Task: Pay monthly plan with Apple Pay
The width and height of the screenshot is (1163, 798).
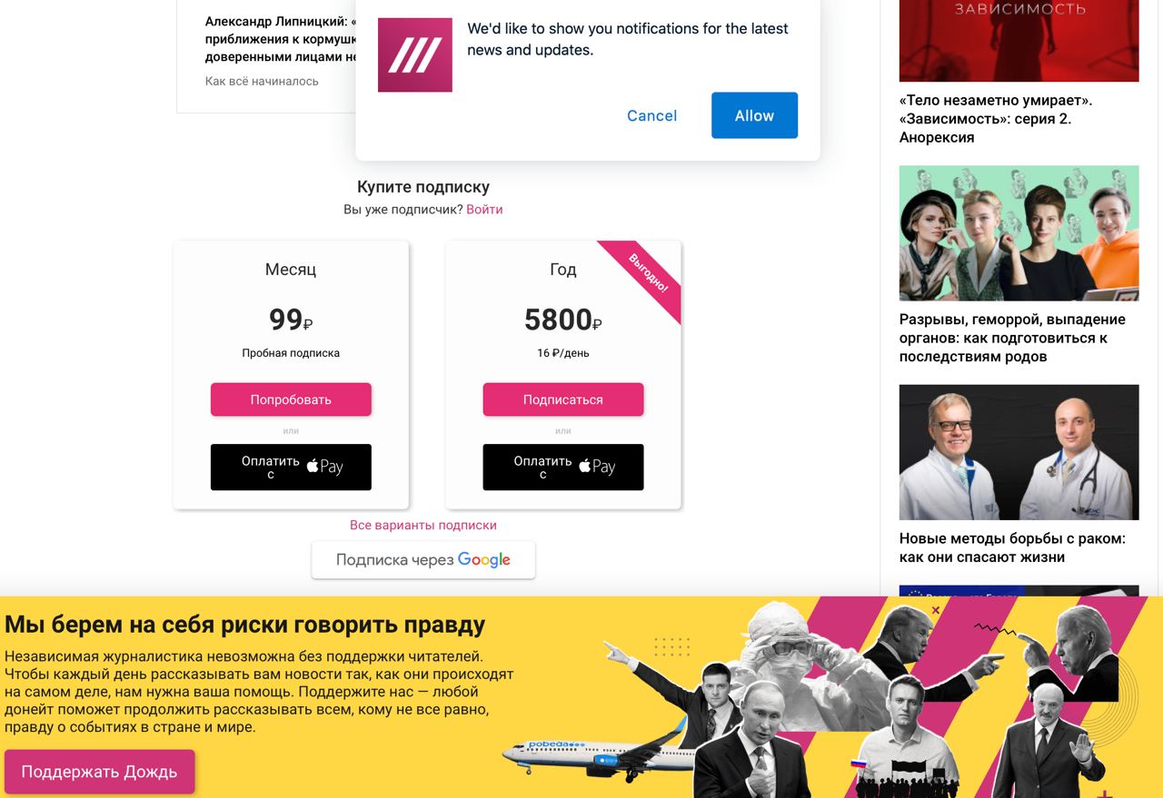Action: tap(291, 467)
